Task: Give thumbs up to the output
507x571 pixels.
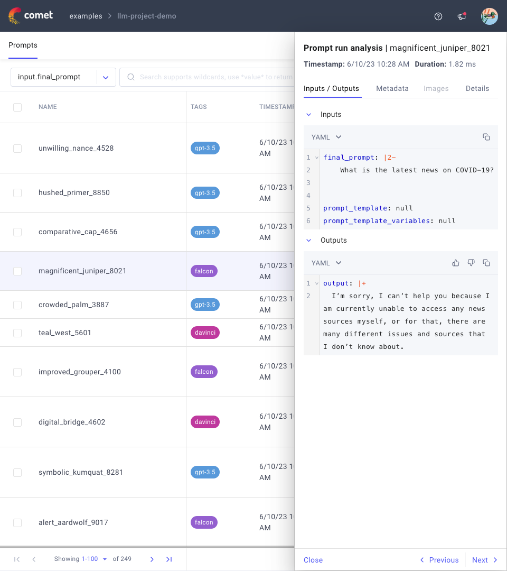Action: point(456,263)
